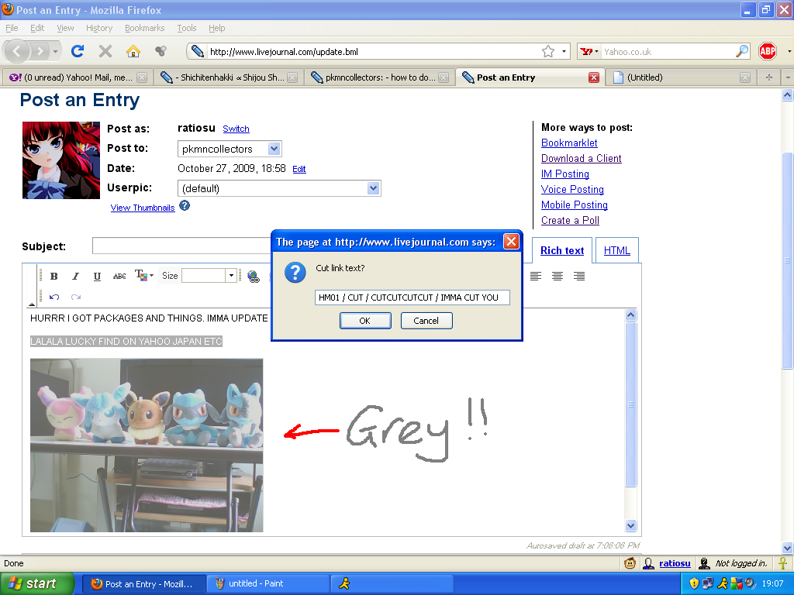Click the Edit date link
The width and height of the screenshot is (794, 595).
299,169
